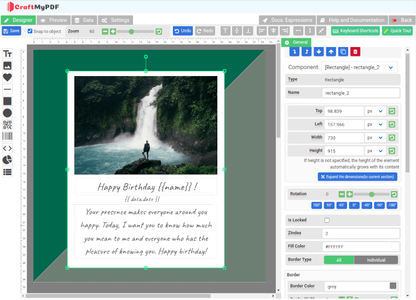Set Border Type to Individual

click(376, 260)
